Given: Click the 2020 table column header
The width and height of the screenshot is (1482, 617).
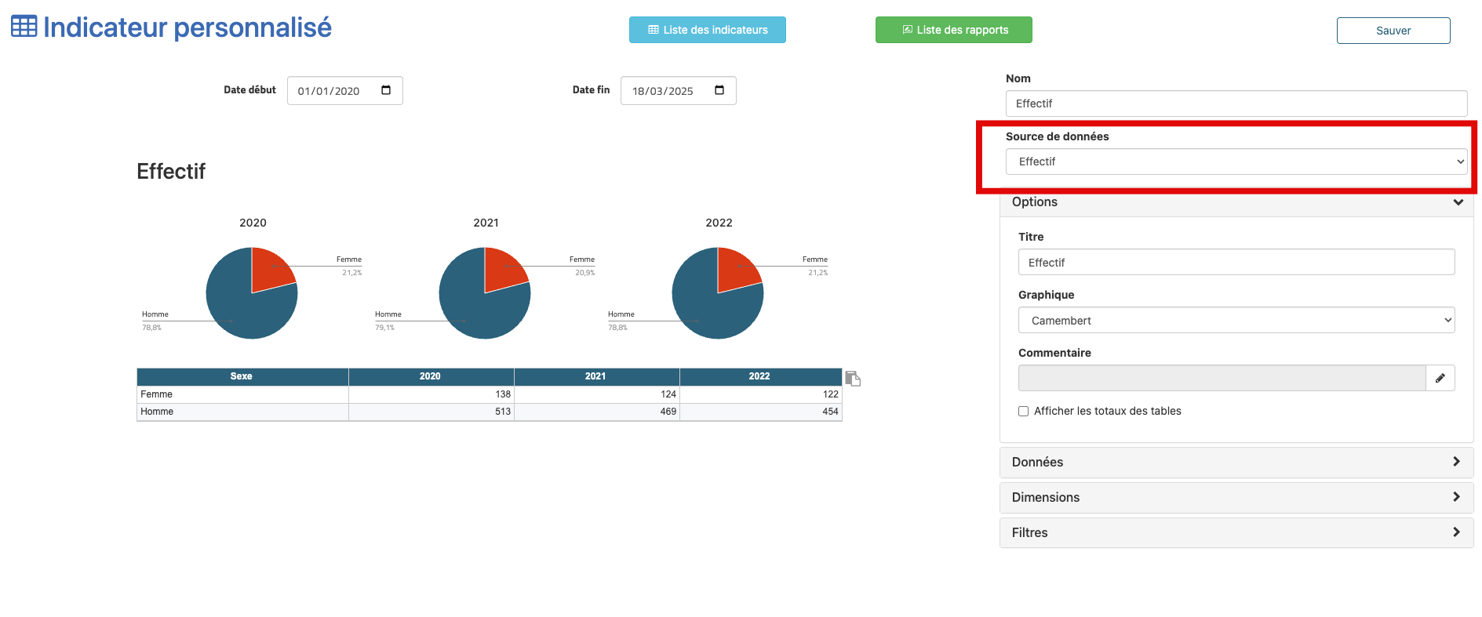Looking at the screenshot, I should coord(431,376).
